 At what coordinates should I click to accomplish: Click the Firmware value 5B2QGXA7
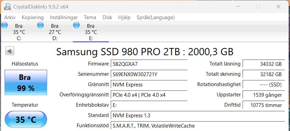[149, 64]
